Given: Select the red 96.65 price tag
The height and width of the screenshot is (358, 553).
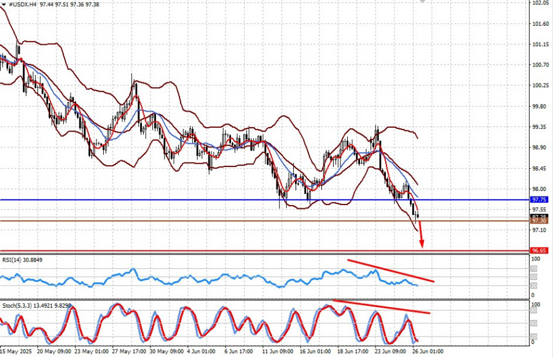Looking at the screenshot, I should [539, 251].
